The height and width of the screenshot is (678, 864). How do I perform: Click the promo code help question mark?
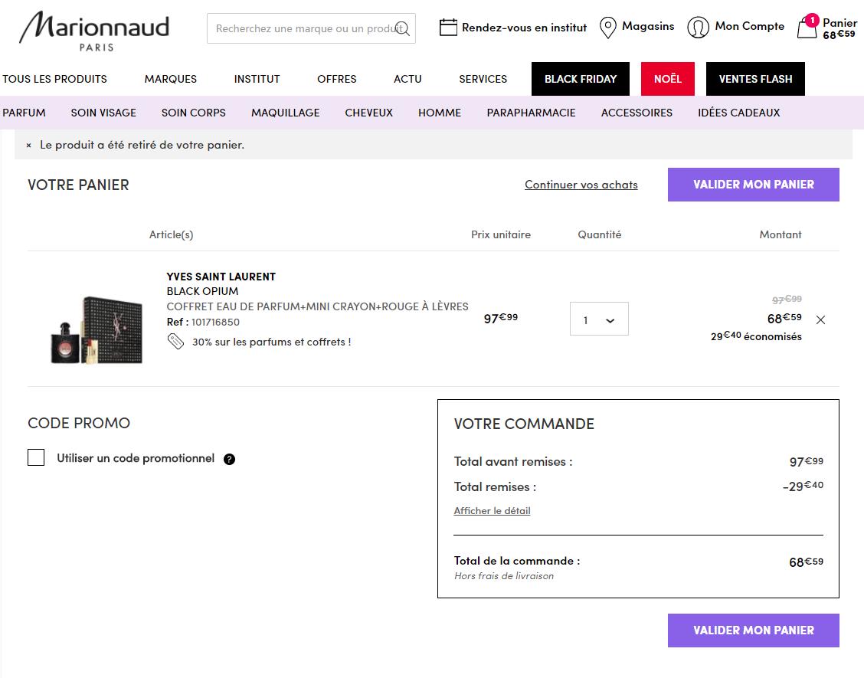[x=229, y=460]
